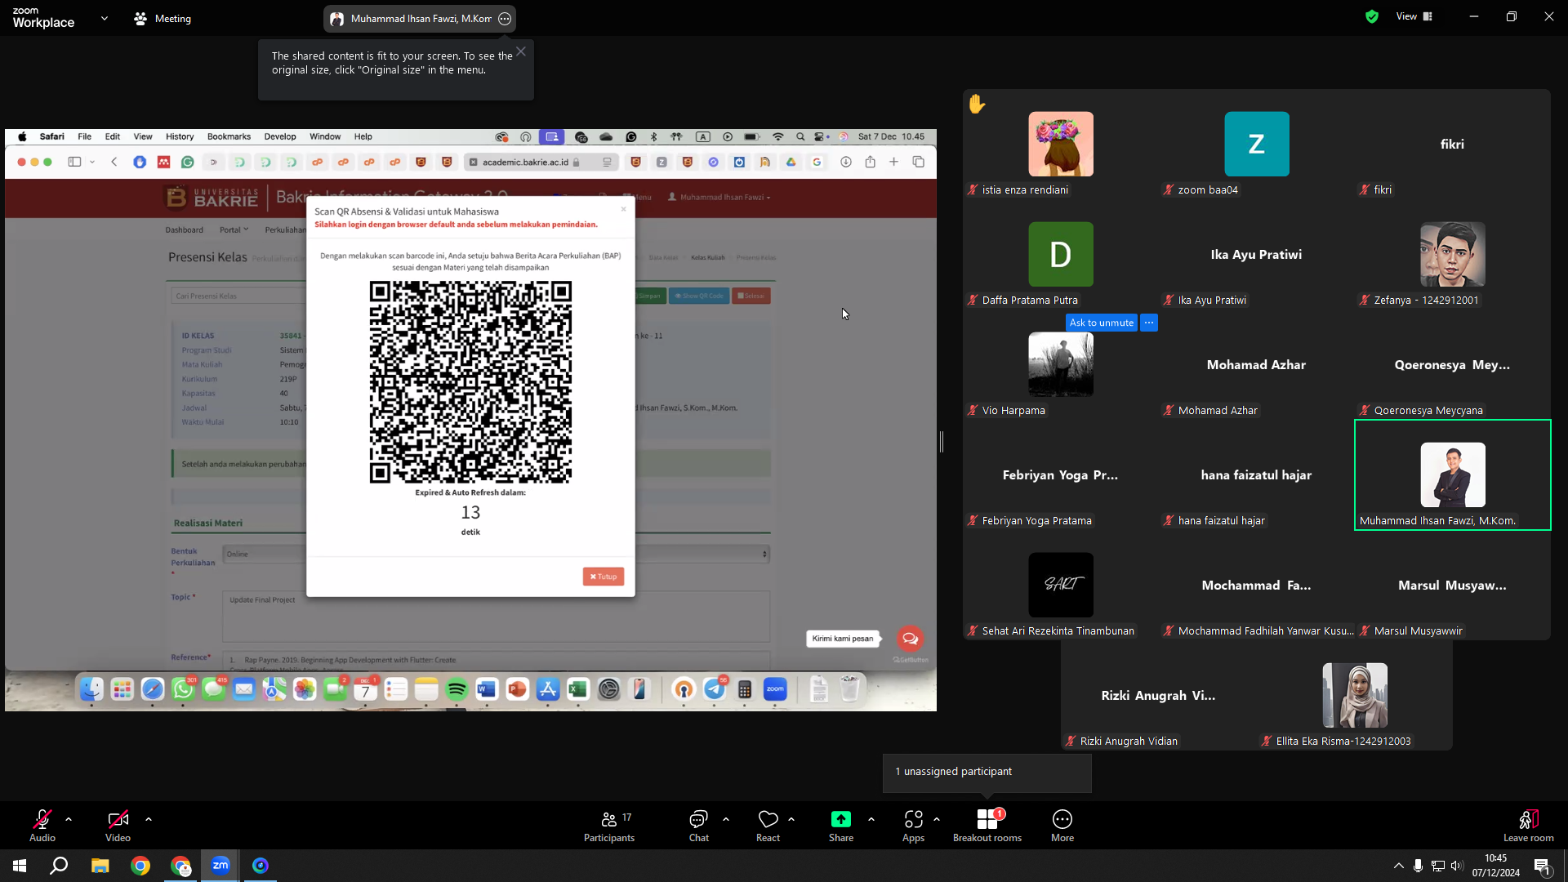Open the Participants panel
1568x882 pixels.
(x=609, y=825)
